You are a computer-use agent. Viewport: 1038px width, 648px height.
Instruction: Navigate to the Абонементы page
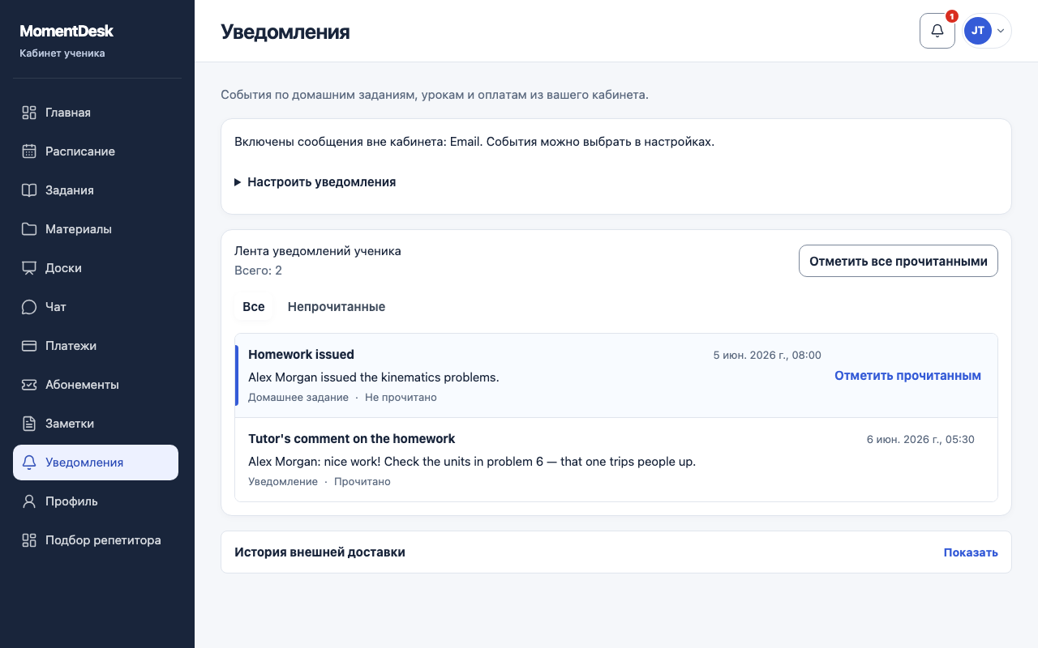click(96, 385)
